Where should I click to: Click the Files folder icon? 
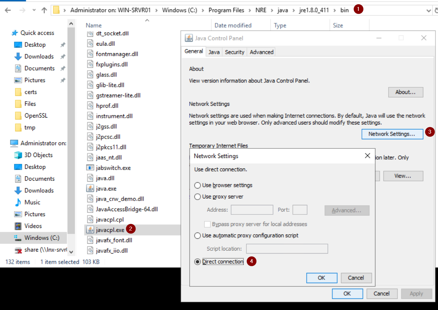pos(18,104)
